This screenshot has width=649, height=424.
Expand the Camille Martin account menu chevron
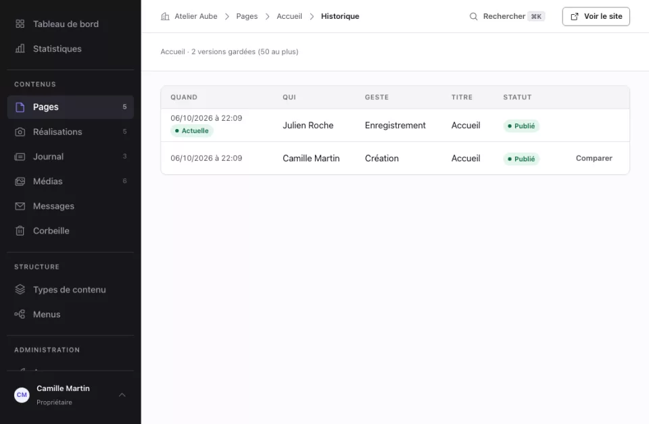coord(122,395)
